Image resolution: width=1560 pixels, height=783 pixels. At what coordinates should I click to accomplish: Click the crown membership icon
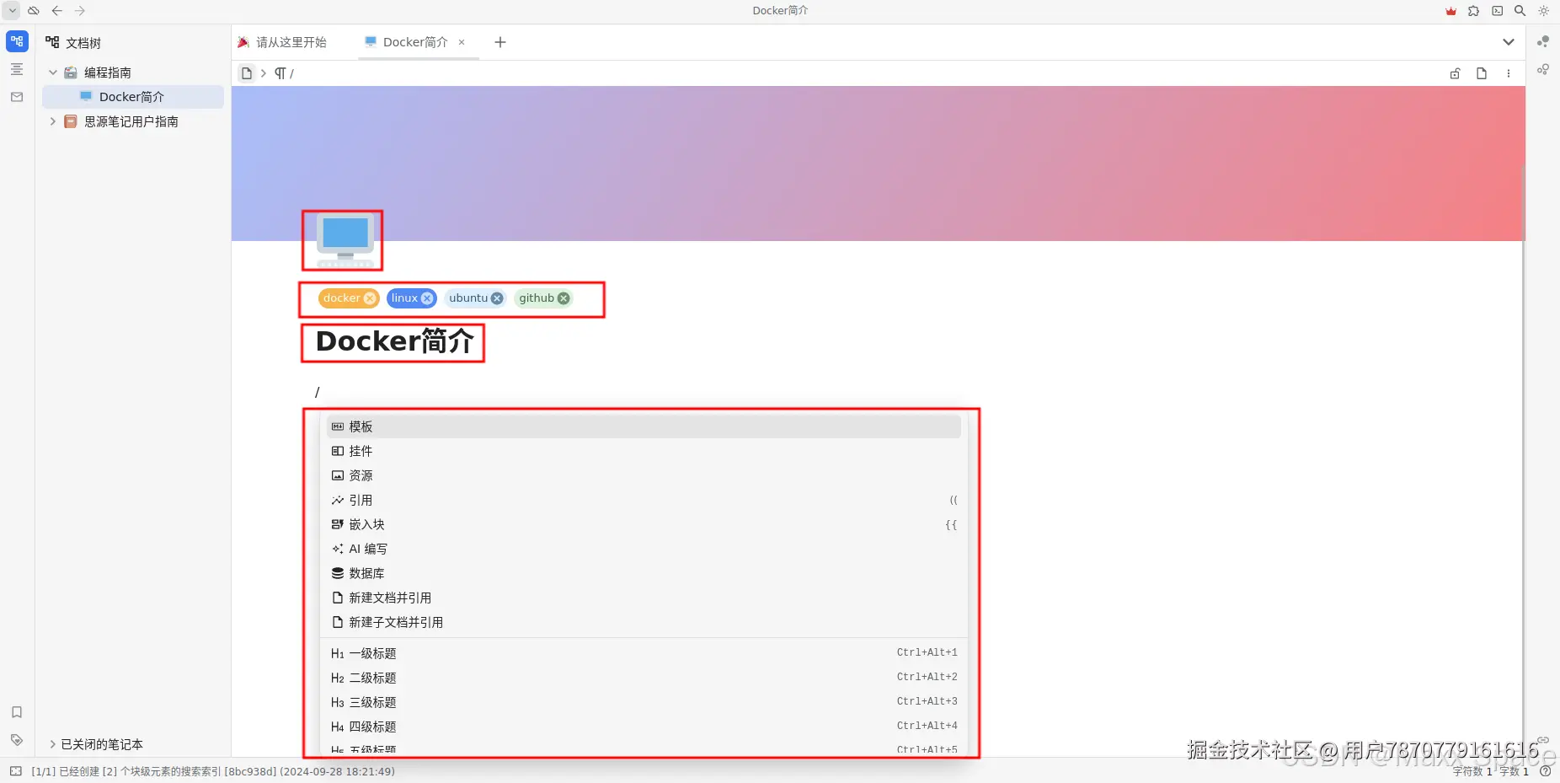coord(1450,11)
